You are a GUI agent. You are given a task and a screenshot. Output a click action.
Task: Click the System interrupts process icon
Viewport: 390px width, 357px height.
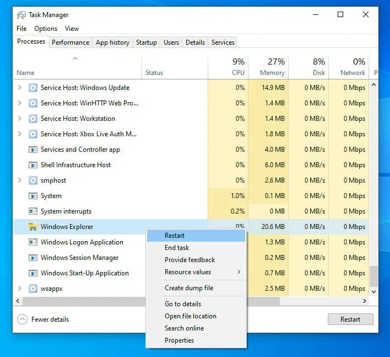coord(32,211)
